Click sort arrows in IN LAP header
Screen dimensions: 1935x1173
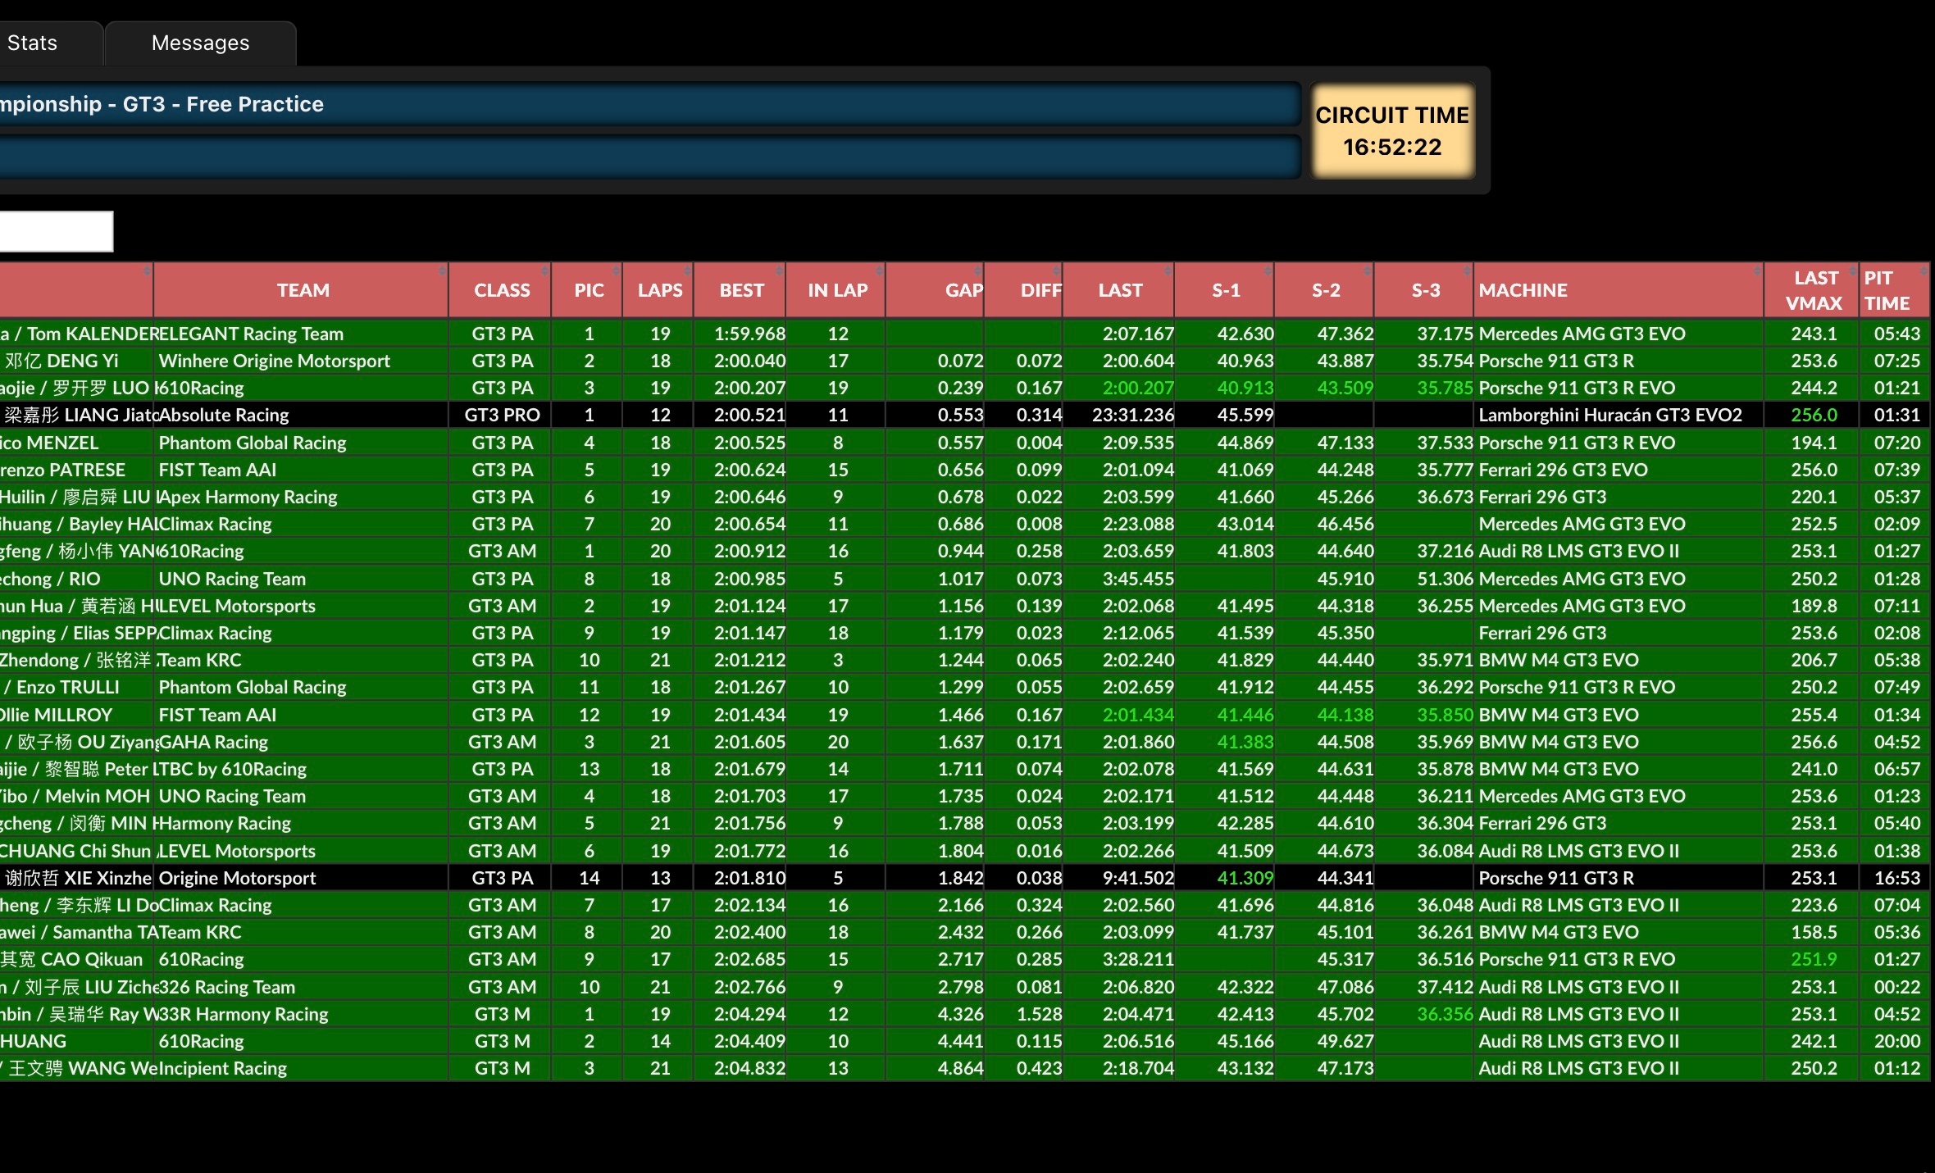click(879, 271)
